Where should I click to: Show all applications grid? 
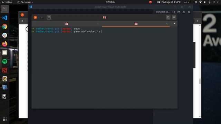coord(4,120)
